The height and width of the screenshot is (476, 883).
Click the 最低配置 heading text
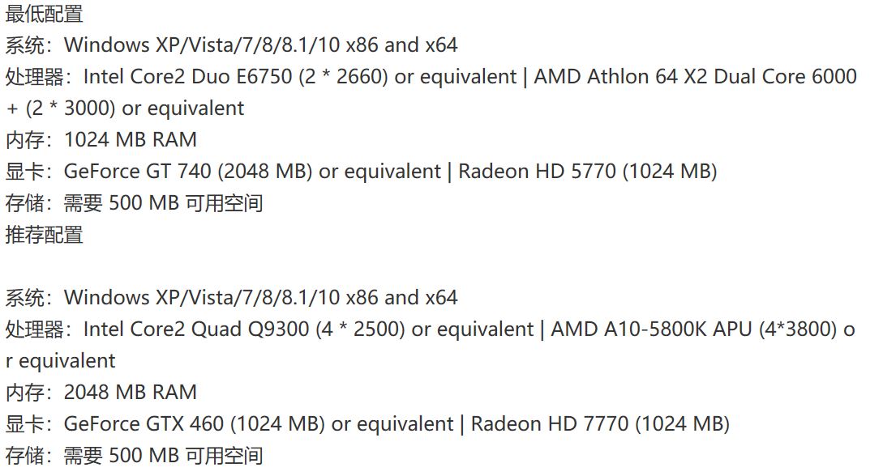(45, 14)
